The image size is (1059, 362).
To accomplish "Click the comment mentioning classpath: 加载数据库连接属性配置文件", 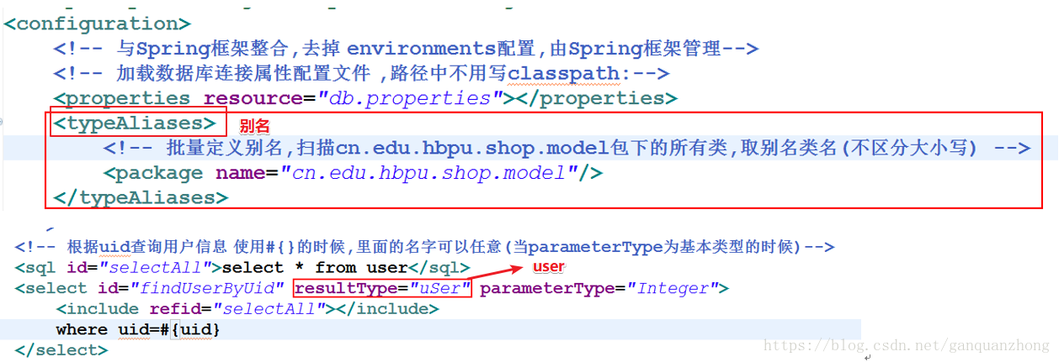I will [361, 74].
